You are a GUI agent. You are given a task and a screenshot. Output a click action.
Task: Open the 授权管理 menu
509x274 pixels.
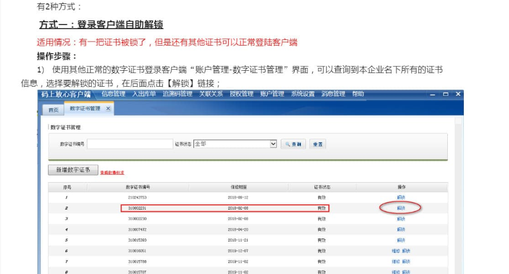[241, 94]
